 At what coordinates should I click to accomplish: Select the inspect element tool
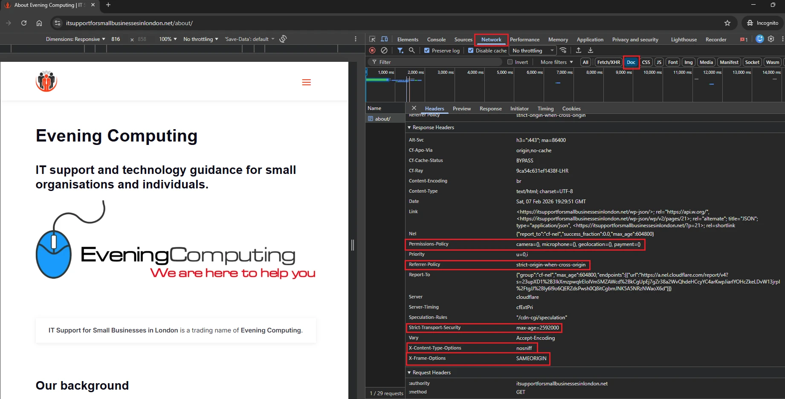click(372, 39)
